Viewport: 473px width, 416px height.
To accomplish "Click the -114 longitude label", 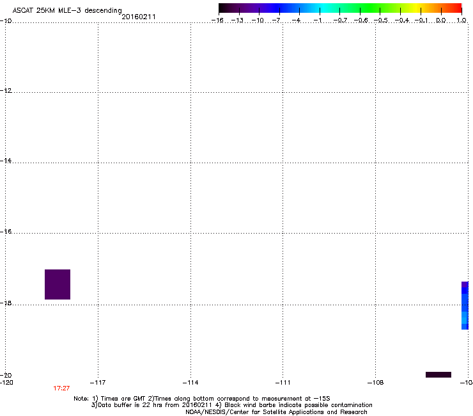I will (190, 383).
